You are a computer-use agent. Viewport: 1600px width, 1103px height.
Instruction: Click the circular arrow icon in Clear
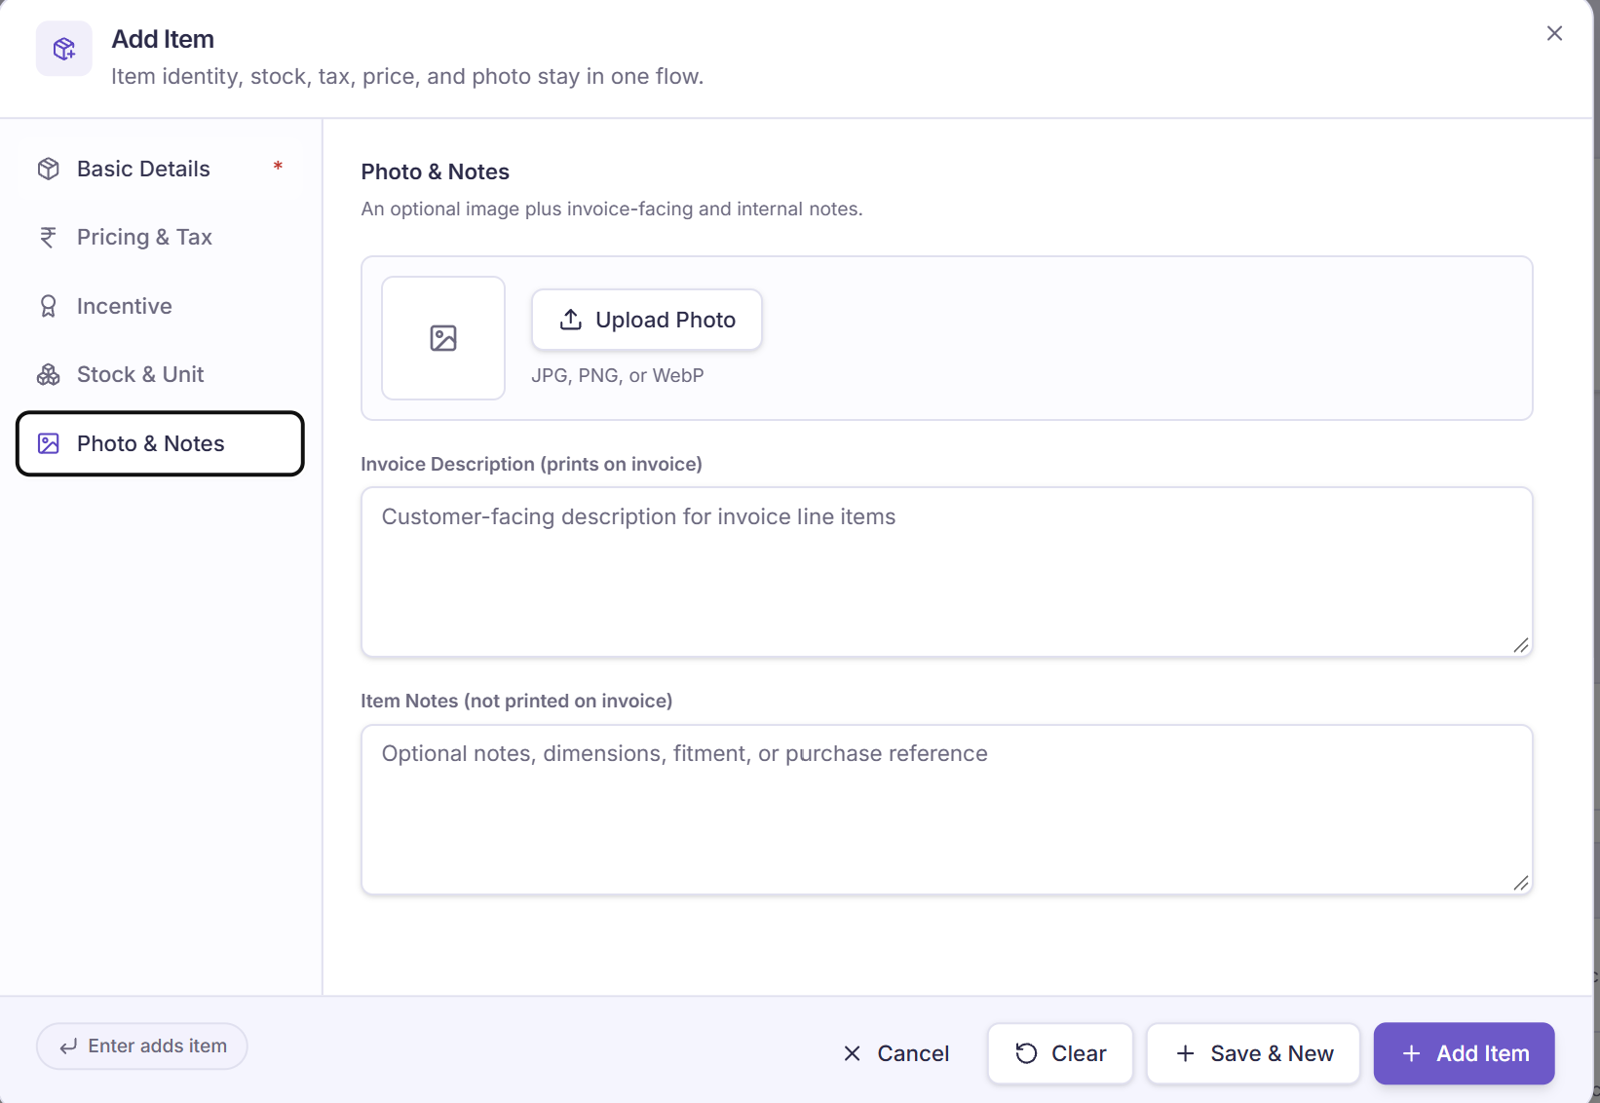pyautogui.click(x=1026, y=1053)
